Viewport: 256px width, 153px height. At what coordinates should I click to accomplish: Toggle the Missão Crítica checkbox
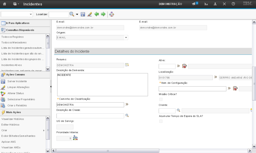pos(161,99)
